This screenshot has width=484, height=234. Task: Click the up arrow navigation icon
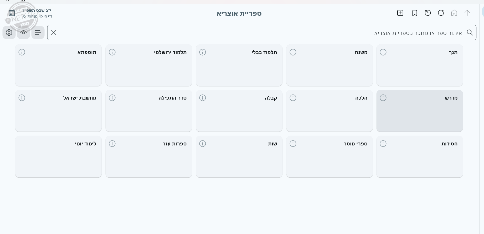pos(467,13)
